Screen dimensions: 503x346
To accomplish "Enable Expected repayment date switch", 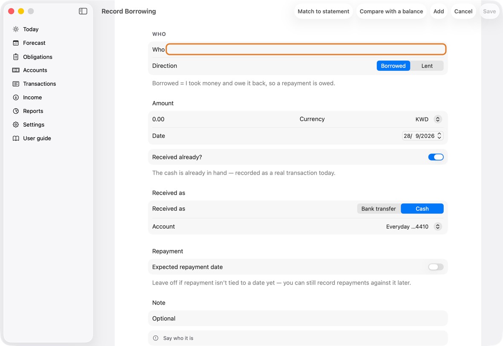I will click(x=436, y=267).
